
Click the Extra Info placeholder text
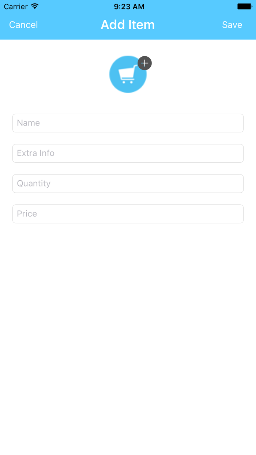tap(35, 153)
